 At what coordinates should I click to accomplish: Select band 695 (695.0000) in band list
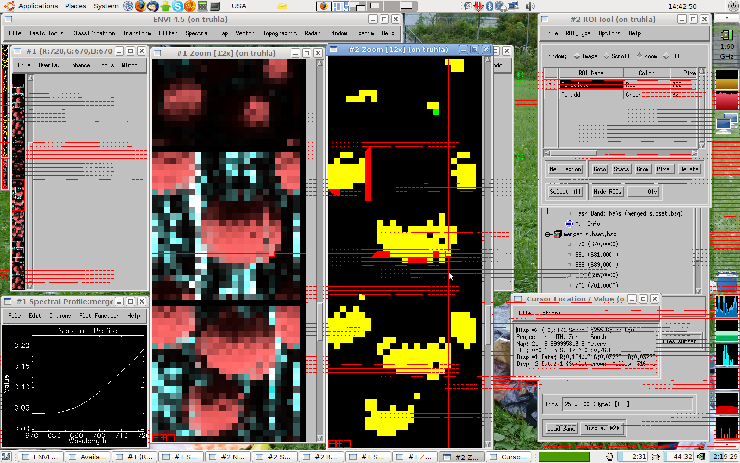pyautogui.click(x=596, y=275)
